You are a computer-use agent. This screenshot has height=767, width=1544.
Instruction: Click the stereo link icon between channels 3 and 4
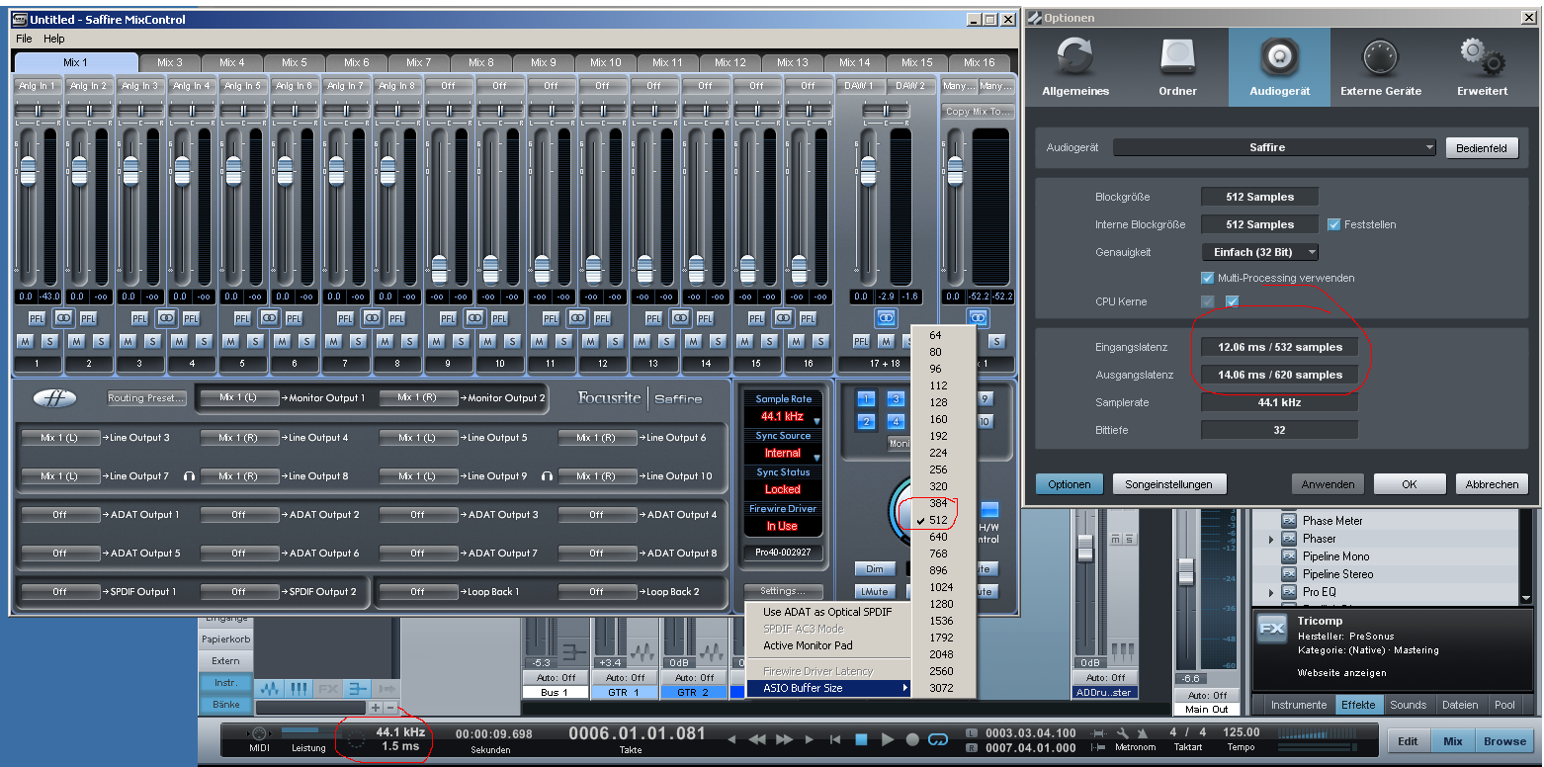[165, 318]
